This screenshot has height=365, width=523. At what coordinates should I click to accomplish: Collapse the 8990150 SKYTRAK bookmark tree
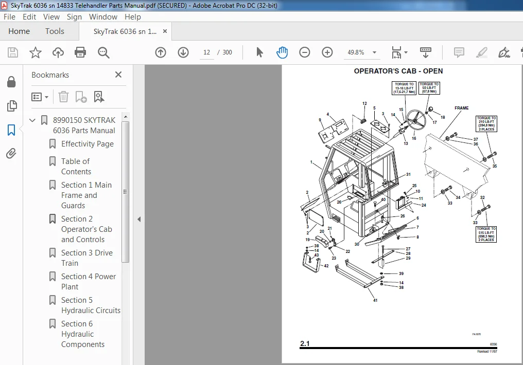click(x=32, y=120)
